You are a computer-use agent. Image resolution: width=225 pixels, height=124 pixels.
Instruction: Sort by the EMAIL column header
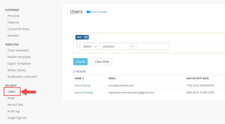click(112, 78)
